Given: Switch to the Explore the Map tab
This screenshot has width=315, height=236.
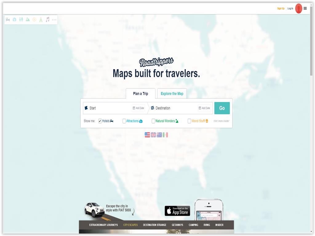Looking at the screenshot, I should [x=172, y=93].
